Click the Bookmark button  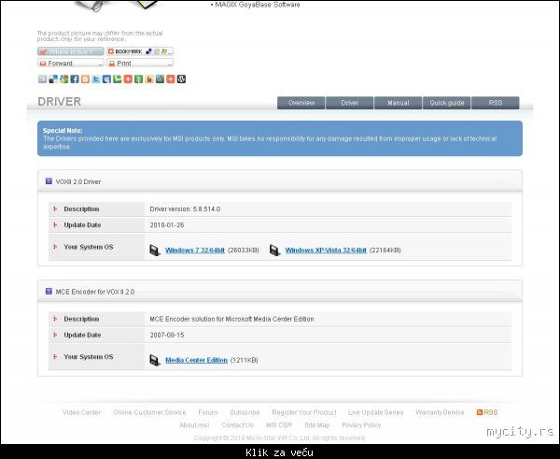pyautogui.click(x=140, y=51)
